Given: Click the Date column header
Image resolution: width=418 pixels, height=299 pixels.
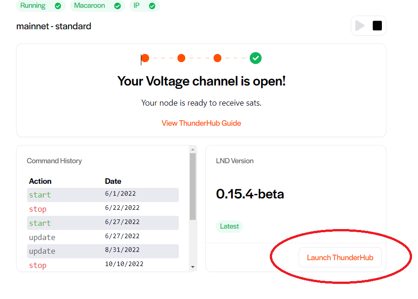Looking at the screenshot, I should 113,181.
